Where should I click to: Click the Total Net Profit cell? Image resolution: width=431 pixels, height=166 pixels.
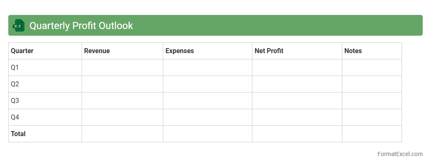(297, 134)
